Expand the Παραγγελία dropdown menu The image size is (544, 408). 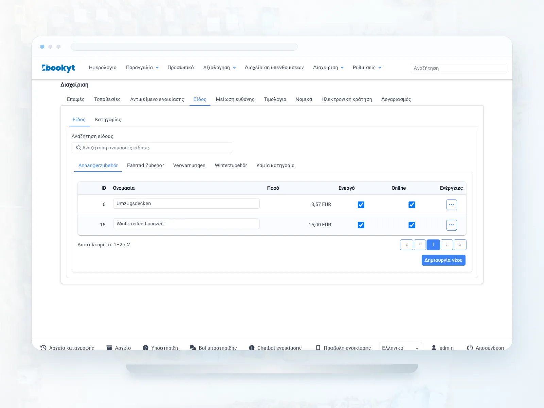[142, 68]
